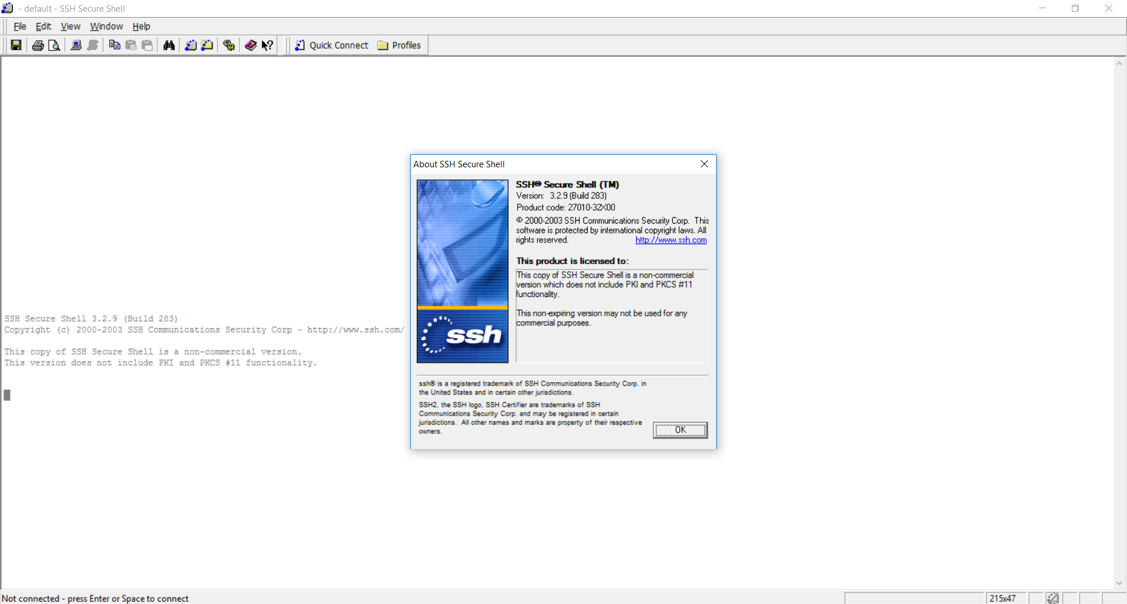
Task: Open the Help menu
Action: point(141,26)
